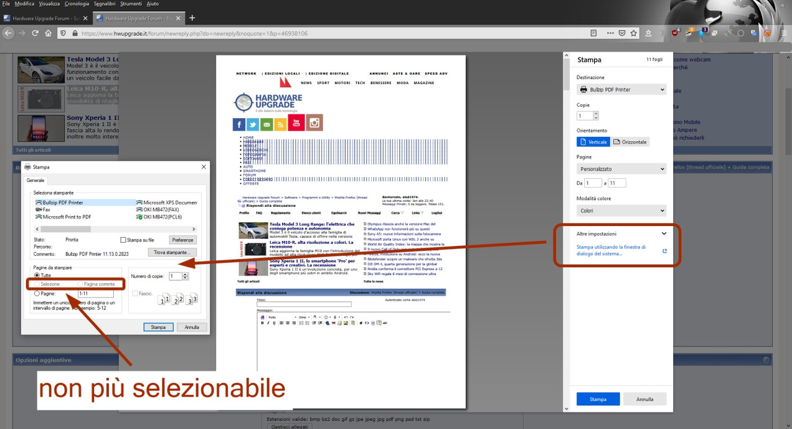
Task: Open the Visualizza menu
Action: [49, 4]
